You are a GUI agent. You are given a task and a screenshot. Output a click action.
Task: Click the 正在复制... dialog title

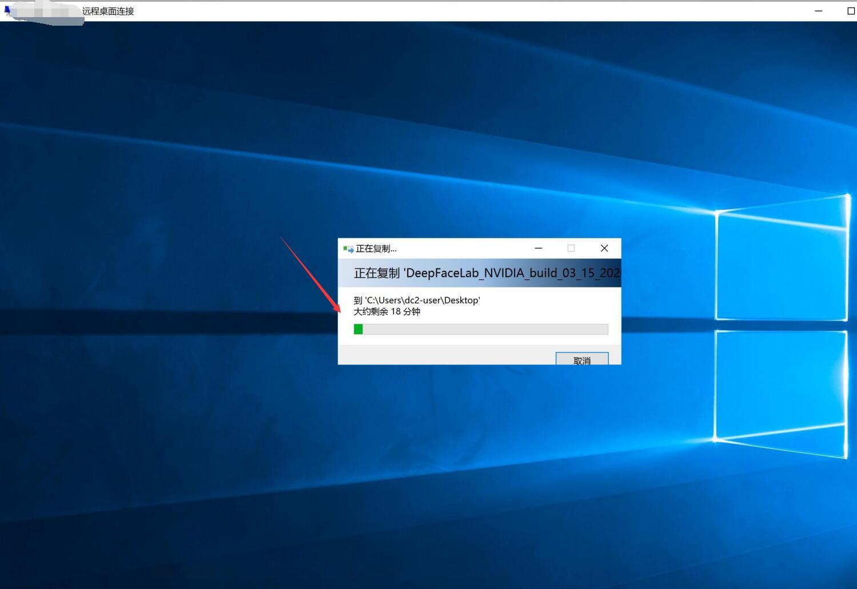coord(376,249)
